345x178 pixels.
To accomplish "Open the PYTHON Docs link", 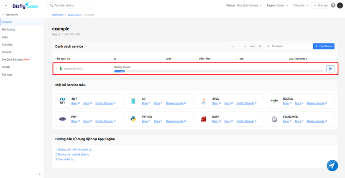I will tap(158, 121).
